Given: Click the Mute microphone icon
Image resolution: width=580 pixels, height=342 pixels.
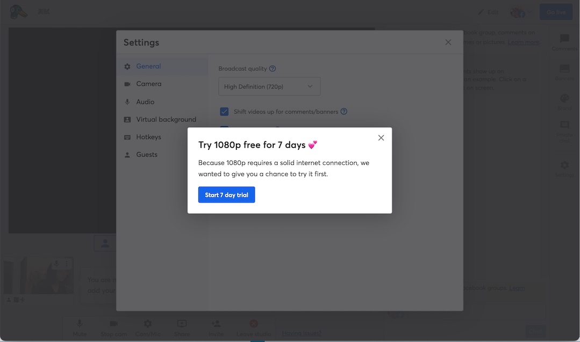Looking at the screenshot, I should [80, 324].
